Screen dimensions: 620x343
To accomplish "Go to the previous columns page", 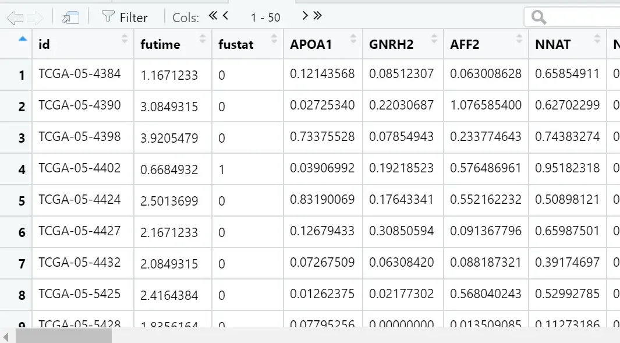I will coord(225,16).
